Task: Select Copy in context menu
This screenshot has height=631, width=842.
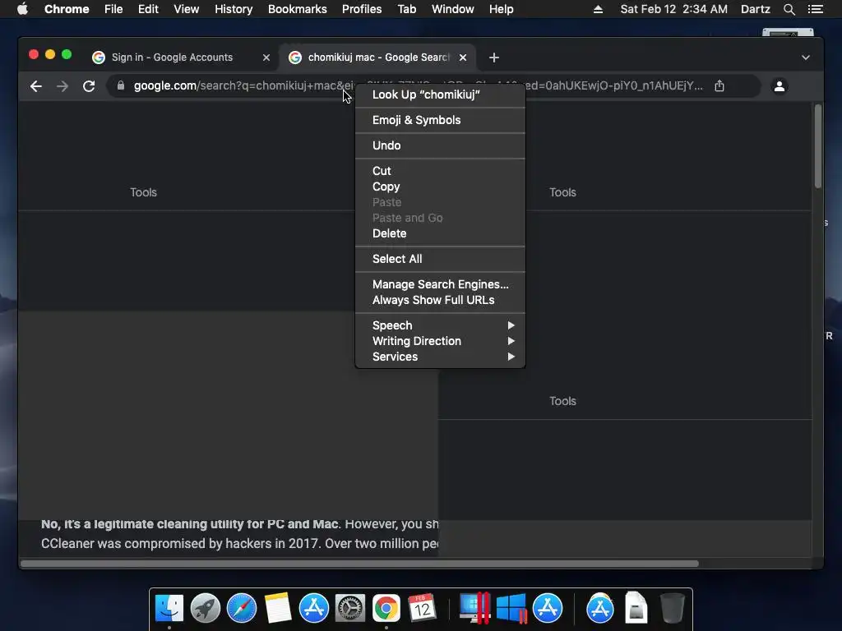Action: click(x=440, y=187)
